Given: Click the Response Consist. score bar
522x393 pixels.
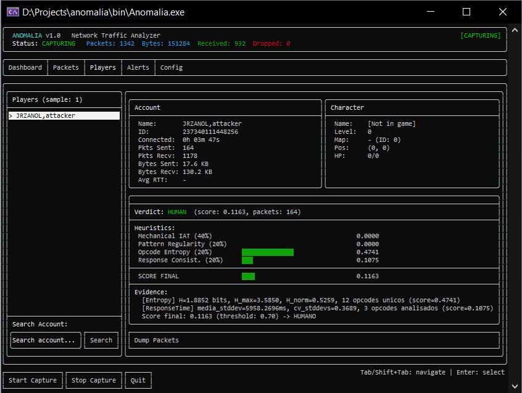Looking at the screenshot, I should 247,260.
